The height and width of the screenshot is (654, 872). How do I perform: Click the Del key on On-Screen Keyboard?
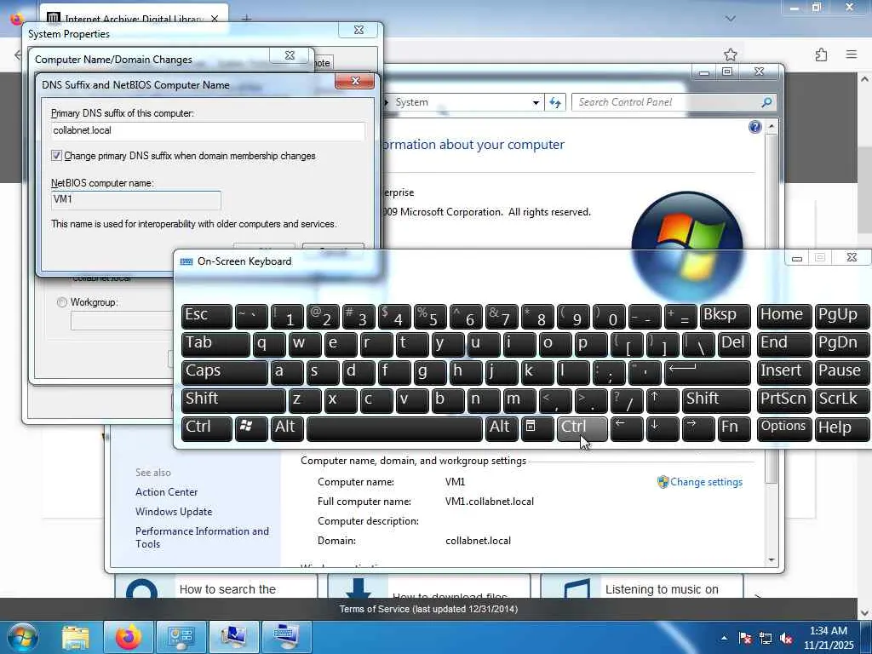point(734,344)
